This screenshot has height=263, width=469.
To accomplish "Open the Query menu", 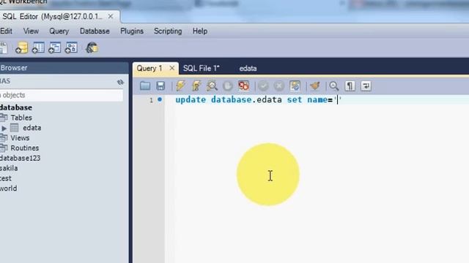I will (59, 31).
